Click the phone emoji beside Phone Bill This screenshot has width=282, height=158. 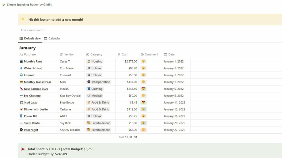click(x=21, y=116)
